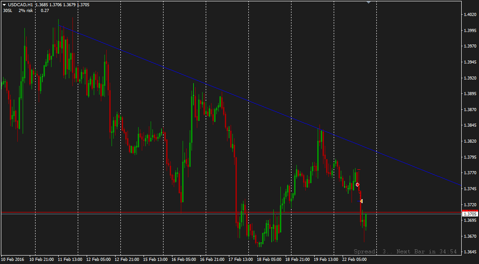Click the 10 Feb 2016 time label
The width and height of the screenshot is (479, 264).
pyautogui.click(x=12, y=260)
